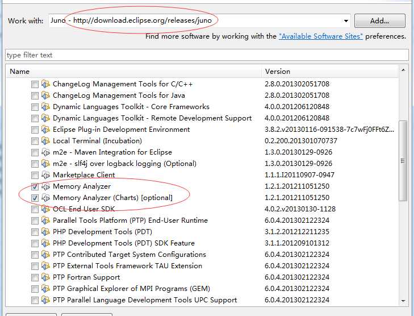This screenshot has width=414, height=316.
Task: Uncheck the Memory Analyzer checkbox
Action: 35,186
